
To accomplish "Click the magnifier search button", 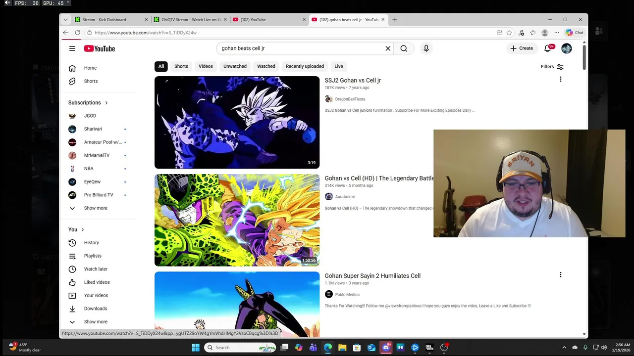I will coord(404,48).
